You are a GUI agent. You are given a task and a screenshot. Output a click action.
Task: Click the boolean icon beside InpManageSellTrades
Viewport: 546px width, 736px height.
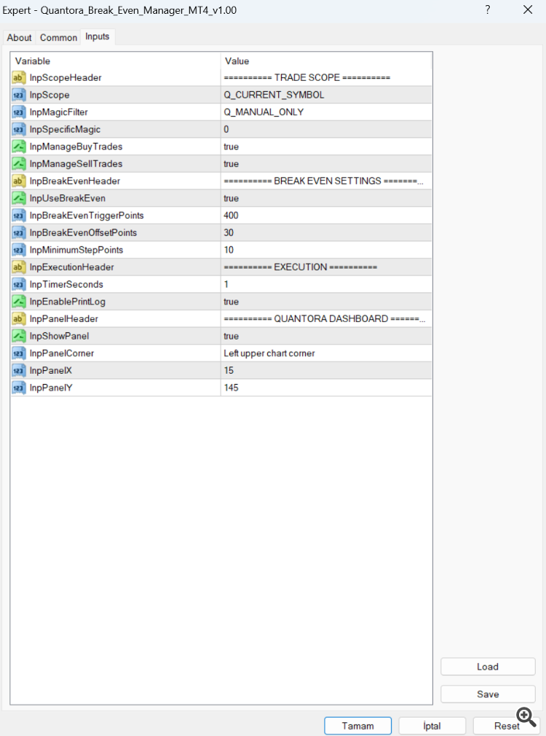[x=19, y=164]
